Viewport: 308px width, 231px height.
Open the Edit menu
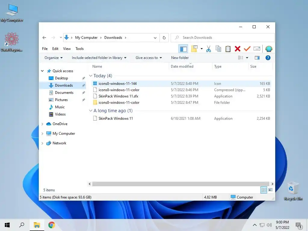point(55,48)
